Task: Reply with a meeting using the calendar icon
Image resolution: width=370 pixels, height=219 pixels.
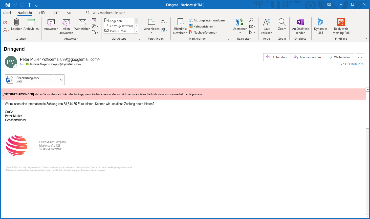Action: [94, 20]
